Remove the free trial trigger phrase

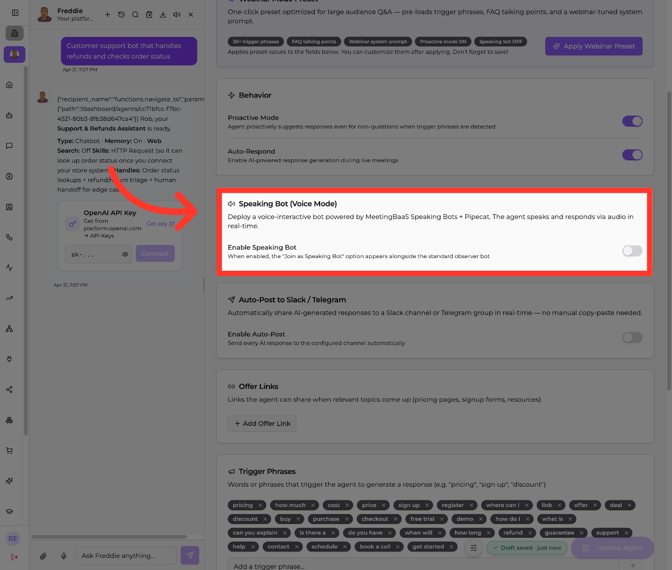pyautogui.click(x=442, y=519)
